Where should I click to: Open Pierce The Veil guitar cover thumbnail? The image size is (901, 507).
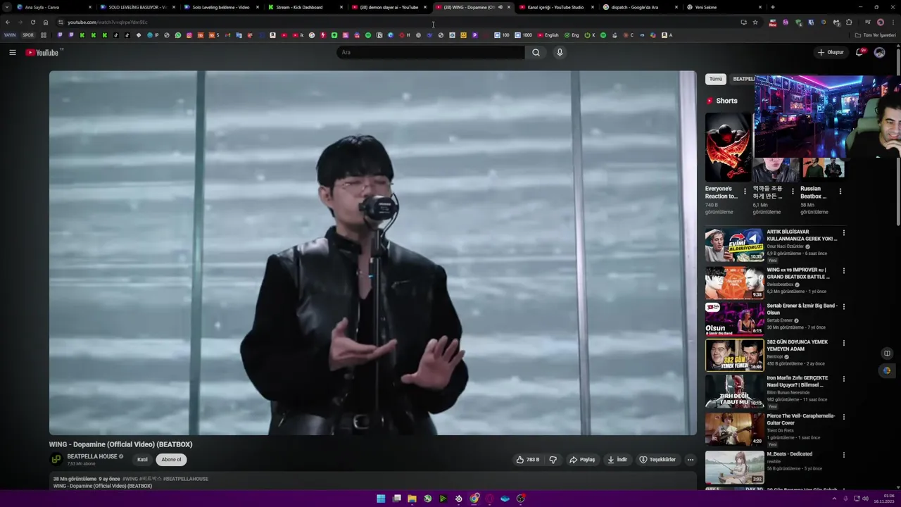point(734,428)
